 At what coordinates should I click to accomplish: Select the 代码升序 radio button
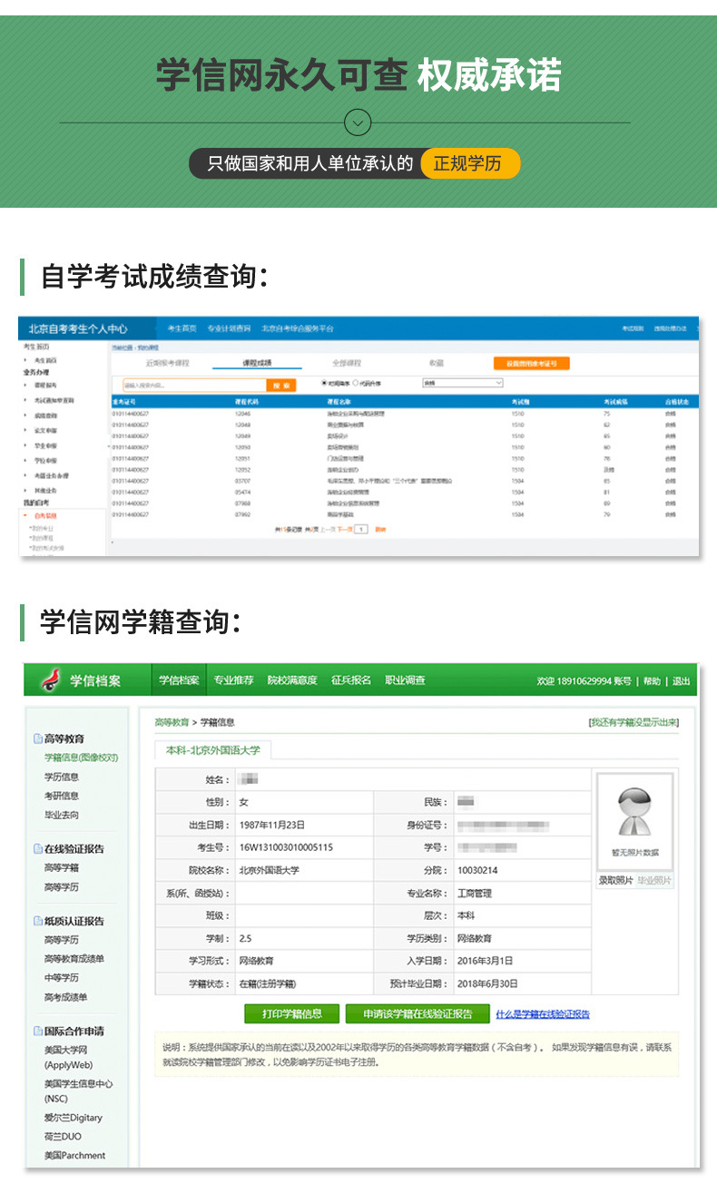point(356,384)
